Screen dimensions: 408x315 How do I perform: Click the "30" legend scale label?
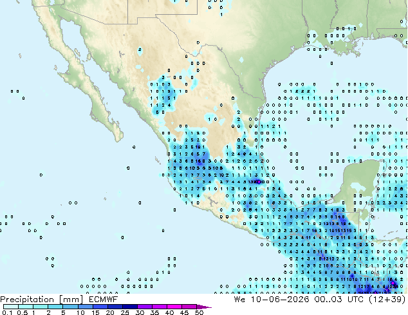coord(140,312)
